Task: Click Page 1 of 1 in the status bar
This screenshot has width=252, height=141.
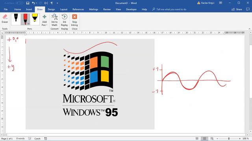Action: click(x=7, y=139)
